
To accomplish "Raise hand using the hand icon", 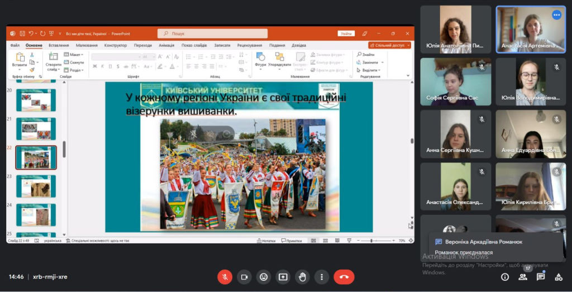I will click(x=302, y=277).
